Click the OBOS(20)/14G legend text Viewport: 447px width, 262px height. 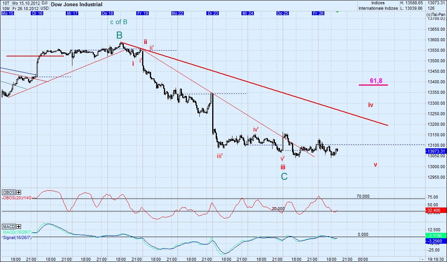[16, 198]
